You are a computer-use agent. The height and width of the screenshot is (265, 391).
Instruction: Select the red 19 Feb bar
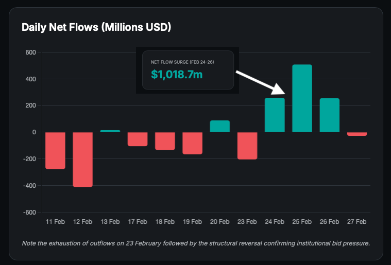coord(192,143)
